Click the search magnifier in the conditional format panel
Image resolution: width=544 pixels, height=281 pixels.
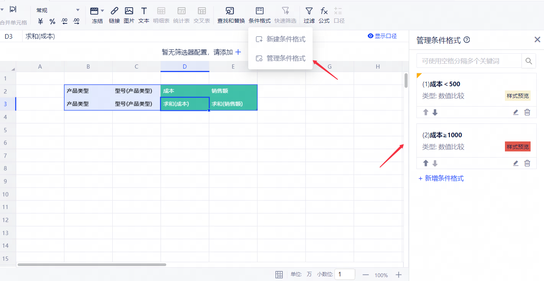coord(529,61)
